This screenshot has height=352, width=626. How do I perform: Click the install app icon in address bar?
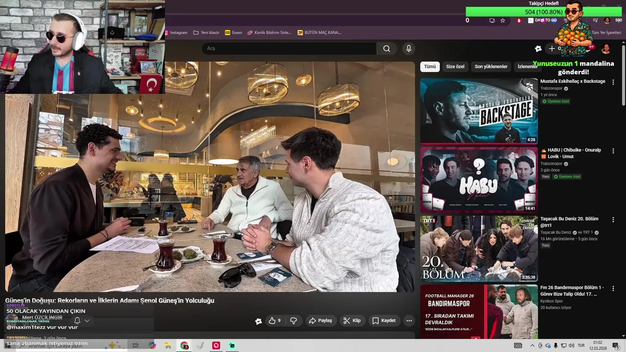(x=492, y=21)
